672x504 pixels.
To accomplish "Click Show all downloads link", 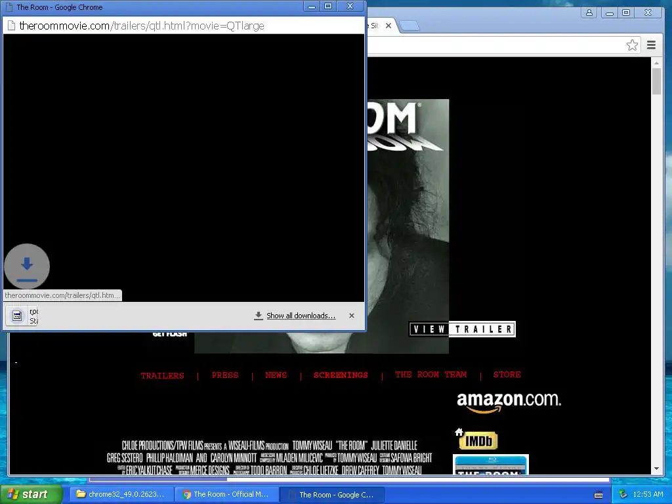I will pos(301,316).
